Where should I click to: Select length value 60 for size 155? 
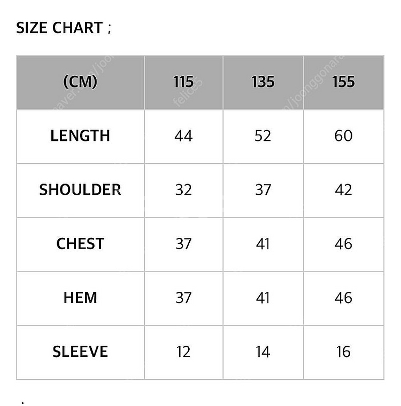tap(344, 137)
